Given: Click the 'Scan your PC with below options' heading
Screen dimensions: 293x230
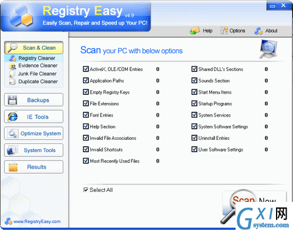Looking at the screenshot, I should pyautogui.click(x=131, y=50).
